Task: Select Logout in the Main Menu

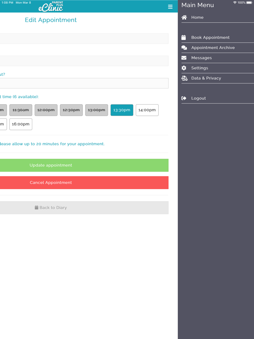Action: [x=217, y=98]
